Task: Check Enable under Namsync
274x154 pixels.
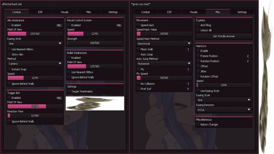Action: (x=198, y=51)
